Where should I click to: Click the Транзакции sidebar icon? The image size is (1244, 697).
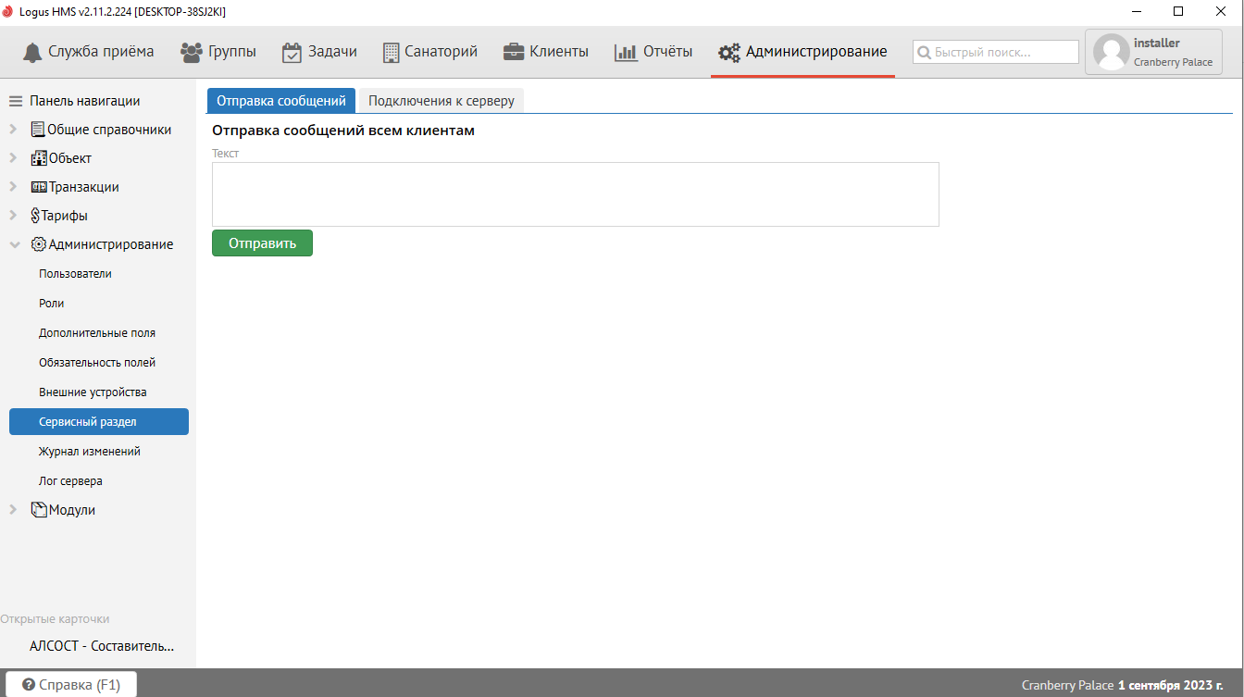pyautogui.click(x=39, y=187)
